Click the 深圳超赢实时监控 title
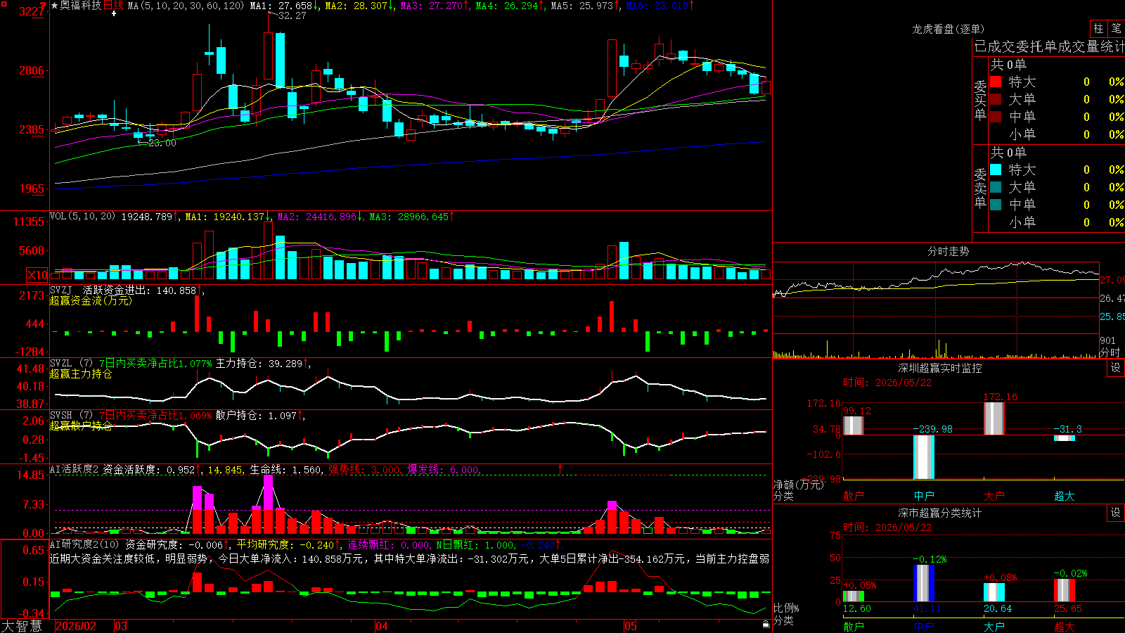This screenshot has width=1125, height=633. (x=940, y=368)
